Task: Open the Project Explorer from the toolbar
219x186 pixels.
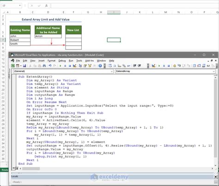Action: tap(80, 66)
